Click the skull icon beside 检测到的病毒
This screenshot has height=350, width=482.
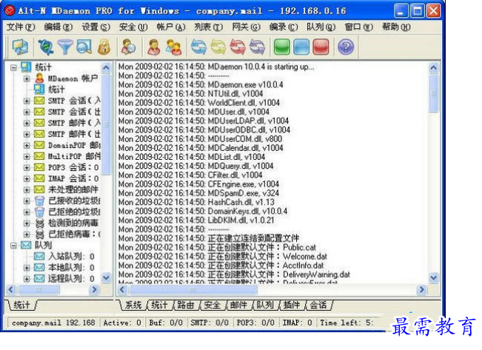click(39, 223)
